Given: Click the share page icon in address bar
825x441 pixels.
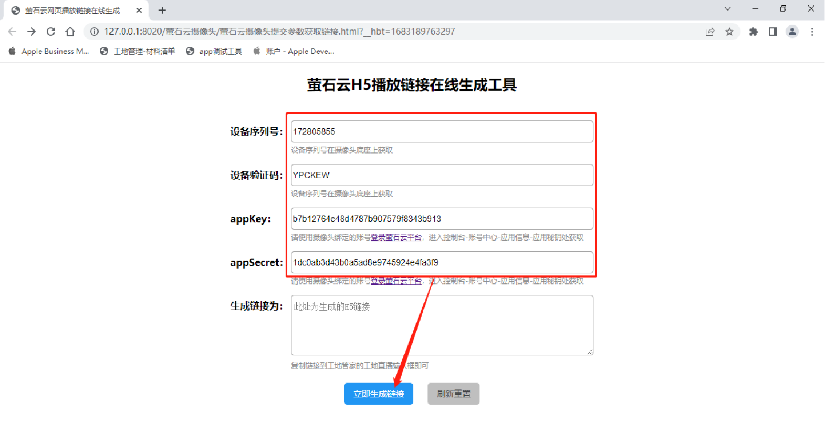Looking at the screenshot, I should [x=710, y=32].
